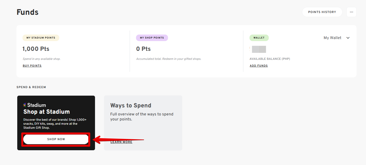Screen dimensions: 366x165
Task: Click the My Wallet chevron arrow
Action: (348, 38)
